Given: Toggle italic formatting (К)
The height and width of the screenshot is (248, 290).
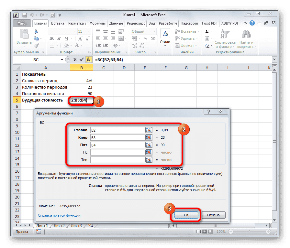Looking at the screenshot, I should (59, 38).
